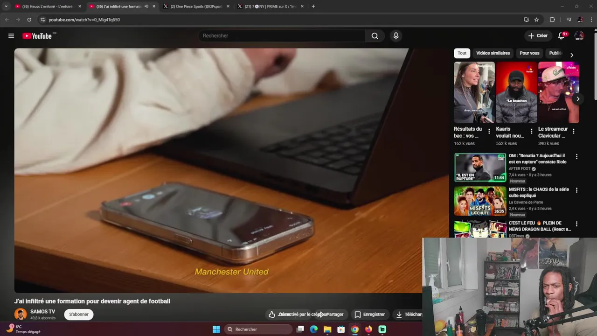Viewport: 597px width, 336px height.
Task: Like the video with thumbs-up icon
Action: (x=272, y=315)
